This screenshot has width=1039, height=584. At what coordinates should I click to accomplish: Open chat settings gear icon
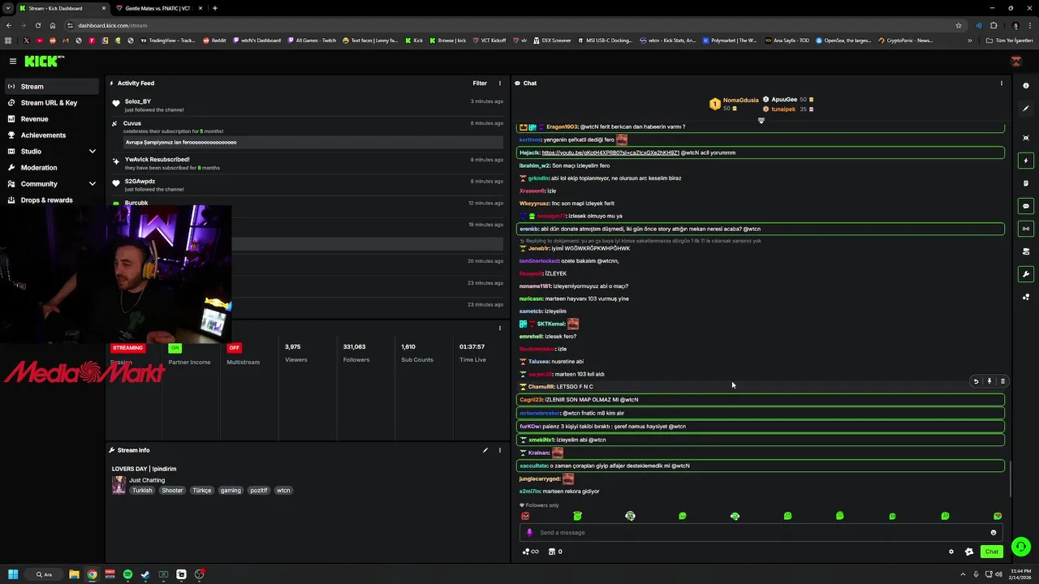951,552
